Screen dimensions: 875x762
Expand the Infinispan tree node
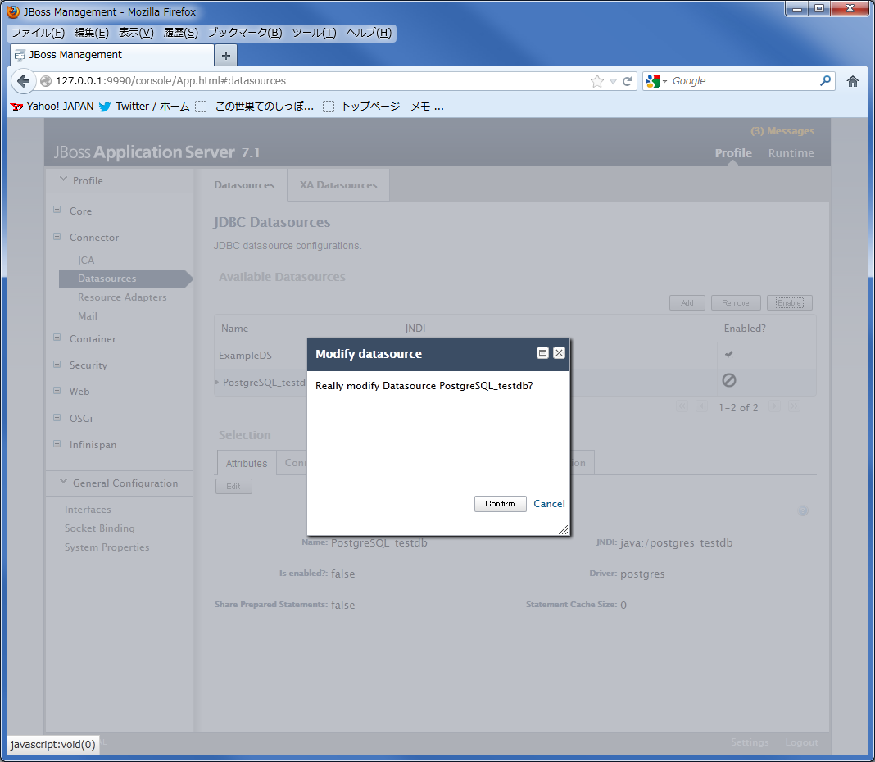click(x=57, y=444)
